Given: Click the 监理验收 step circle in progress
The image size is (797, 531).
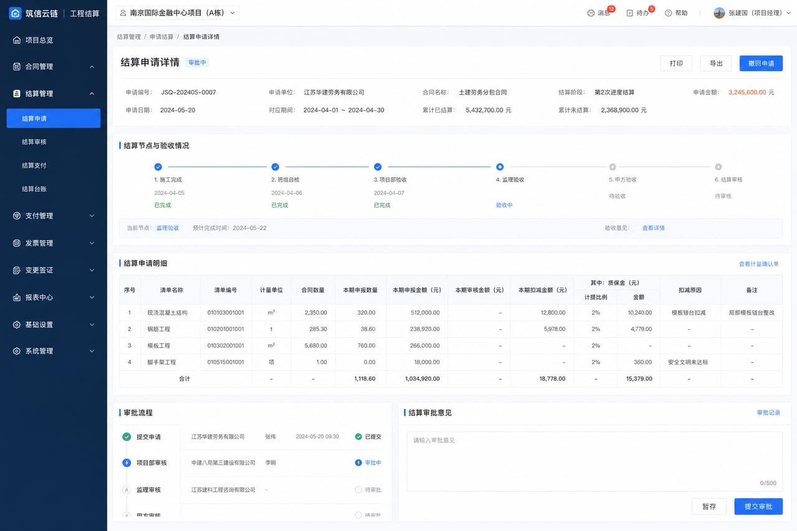Looking at the screenshot, I should [500, 167].
